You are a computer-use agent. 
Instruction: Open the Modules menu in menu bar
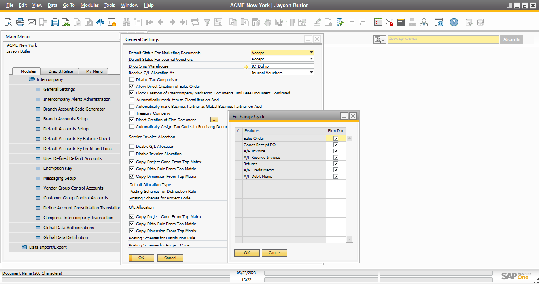(x=89, y=5)
